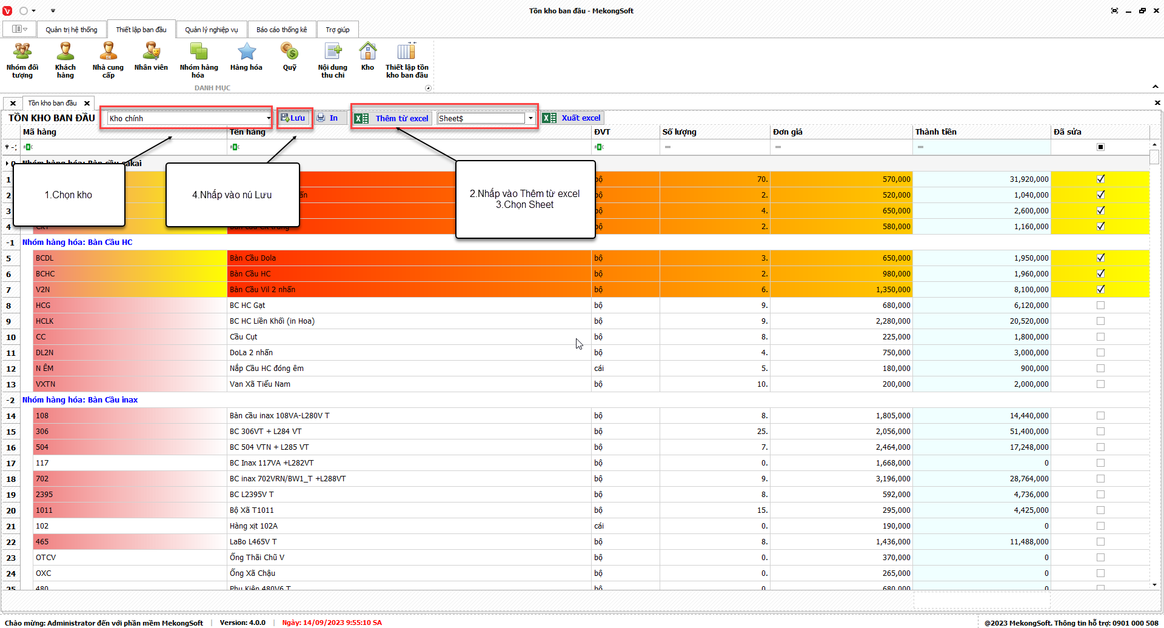The width and height of the screenshot is (1164, 628).
Task: Uncheck Đã sửa checkbox for BCDL row
Action: pyautogui.click(x=1100, y=258)
